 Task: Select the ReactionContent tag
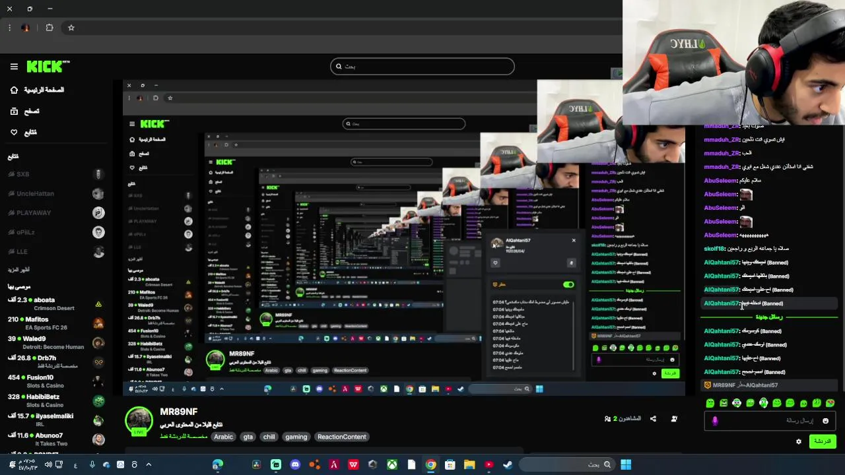[342, 437]
